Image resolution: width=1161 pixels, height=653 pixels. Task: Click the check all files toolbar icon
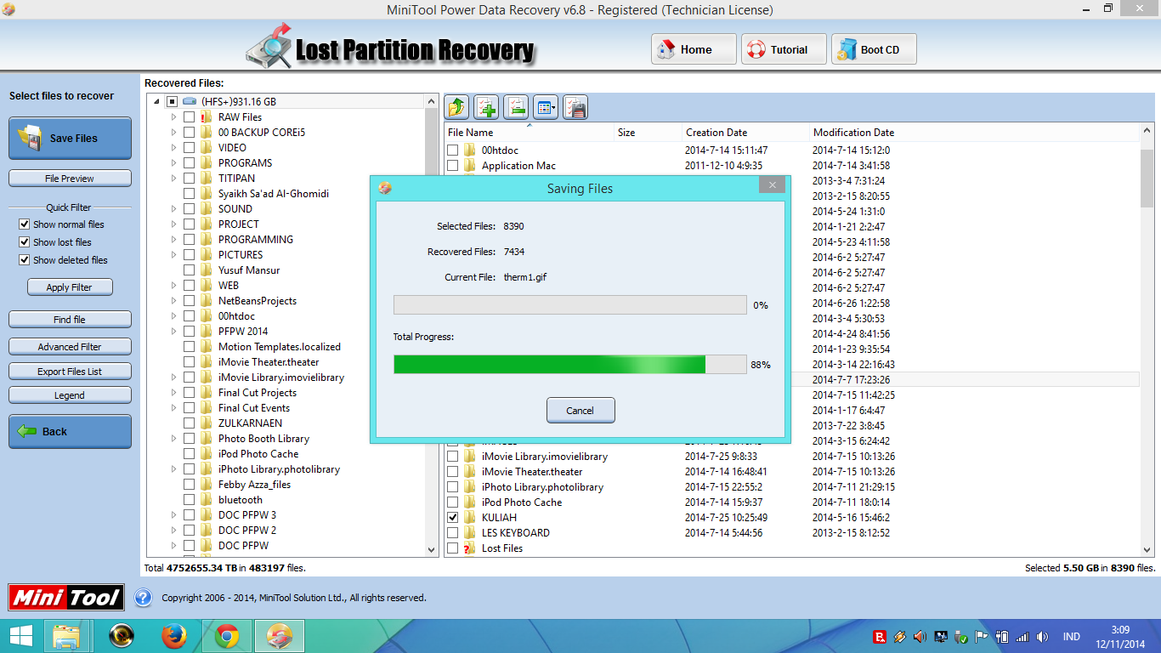point(486,107)
